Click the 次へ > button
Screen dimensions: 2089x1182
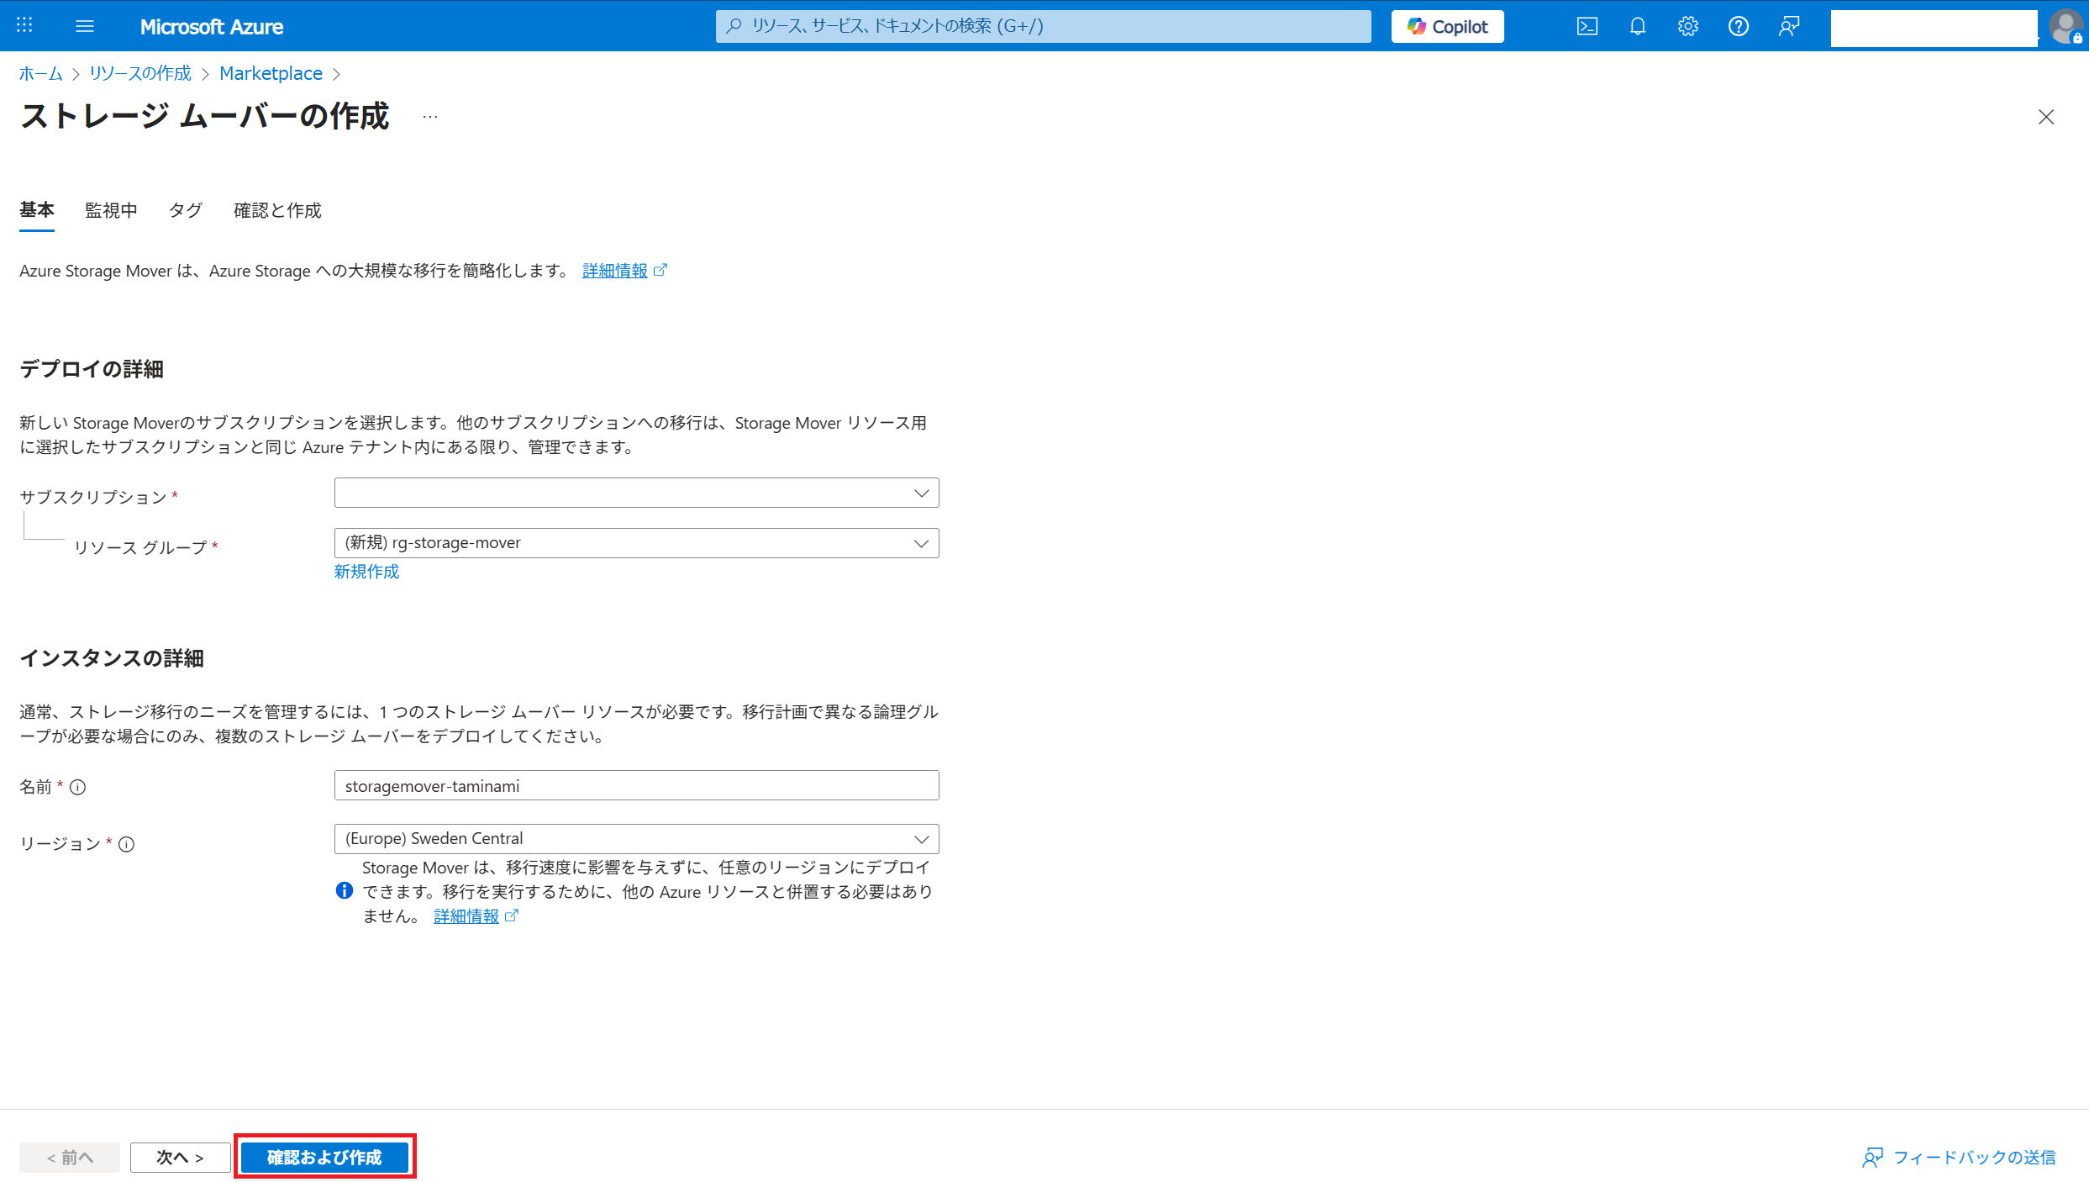[180, 1158]
